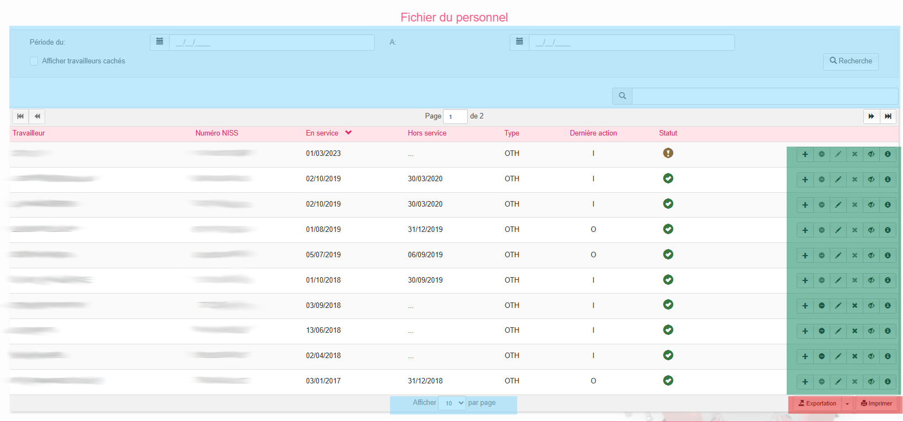
Task: Jump to the first page of results
Action: tap(20, 116)
